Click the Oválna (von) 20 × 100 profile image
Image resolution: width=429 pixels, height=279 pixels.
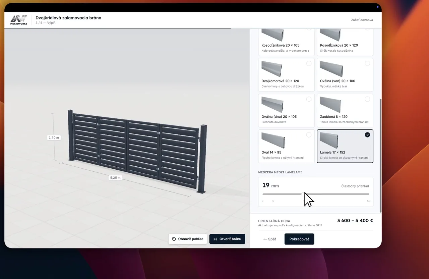pyautogui.click(x=331, y=69)
